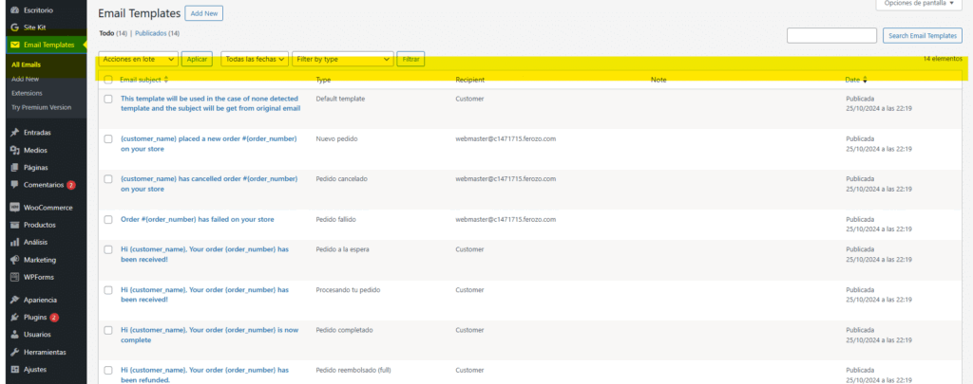This screenshot has height=384, width=973.
Task: Click the Recipient column header
Action: point(469,80)
